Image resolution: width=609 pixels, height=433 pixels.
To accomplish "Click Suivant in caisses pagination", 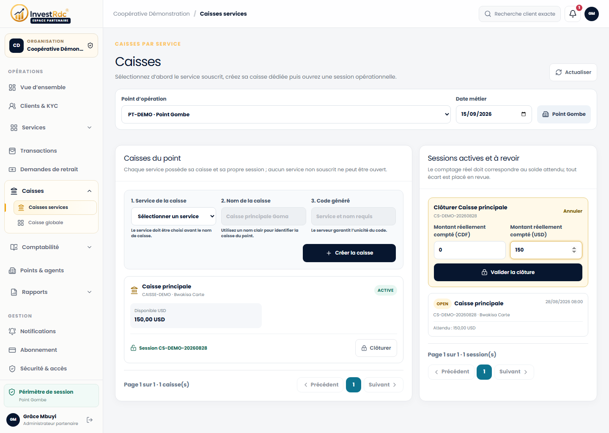I will pyautogui.click(x=383, y=385).
